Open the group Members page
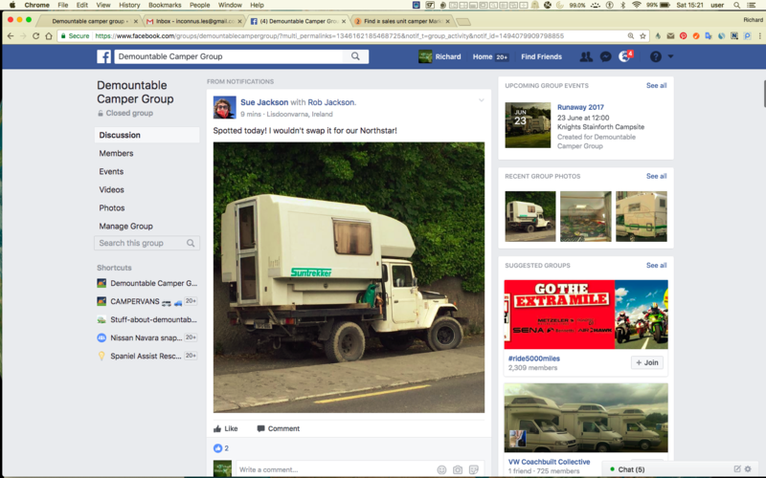The width and height of the screenshot is (766, 478). tap(116, 153)
